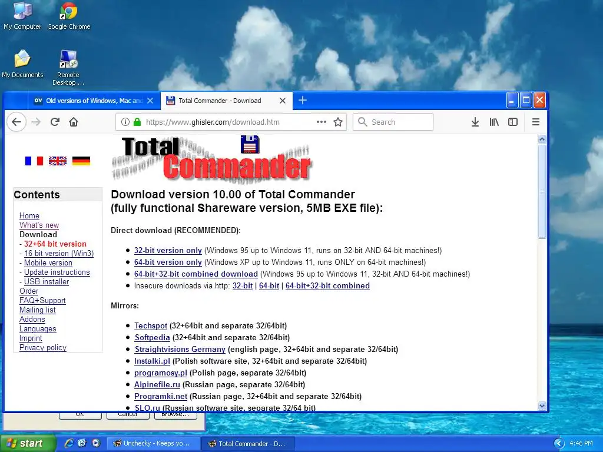
Task: Go back using the browser back arrow
Action: (x=16, y=122)
